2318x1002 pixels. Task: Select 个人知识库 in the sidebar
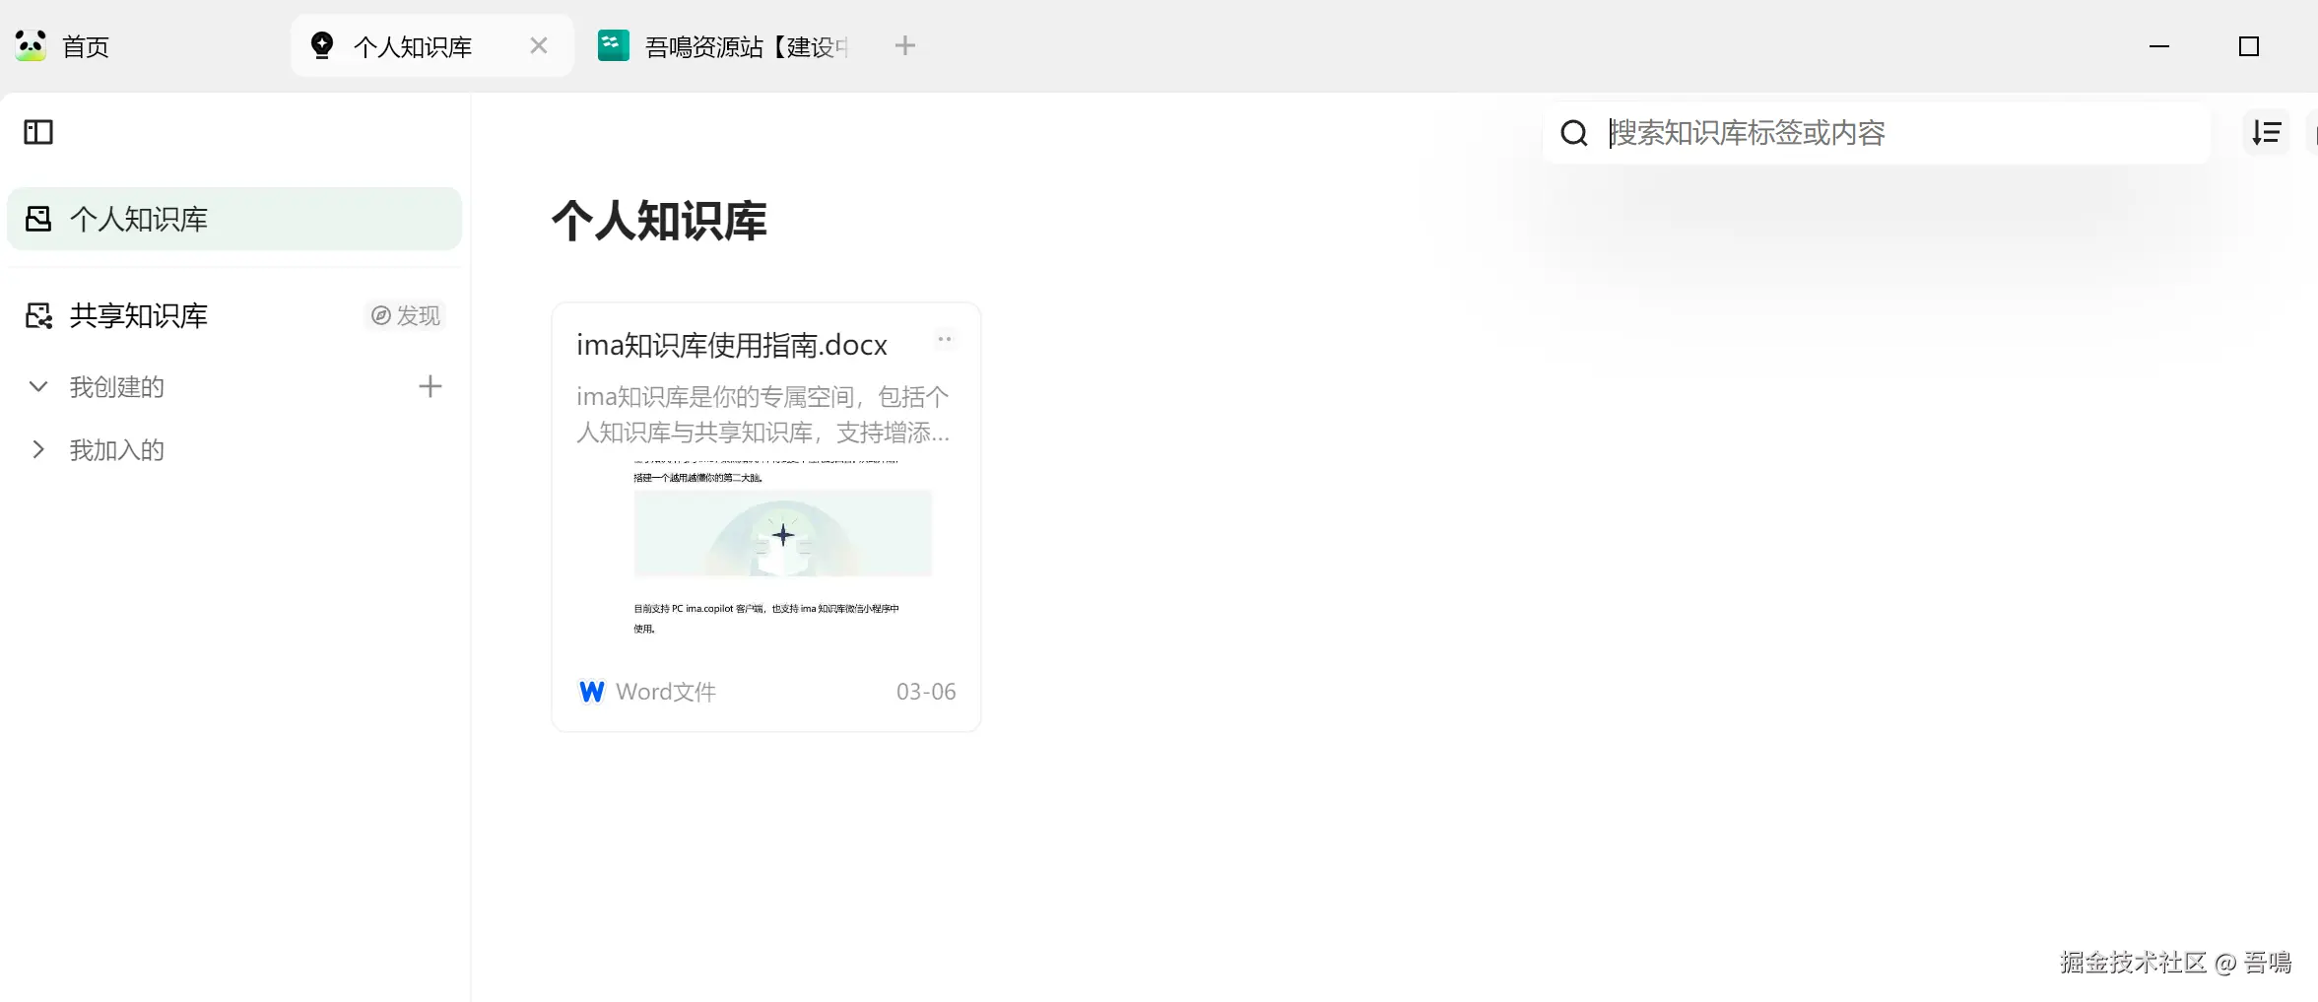tap(234, 219)
